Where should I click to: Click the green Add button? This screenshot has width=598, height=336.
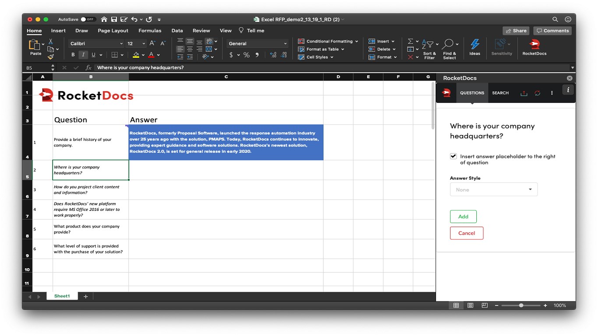tap(463, 217)
